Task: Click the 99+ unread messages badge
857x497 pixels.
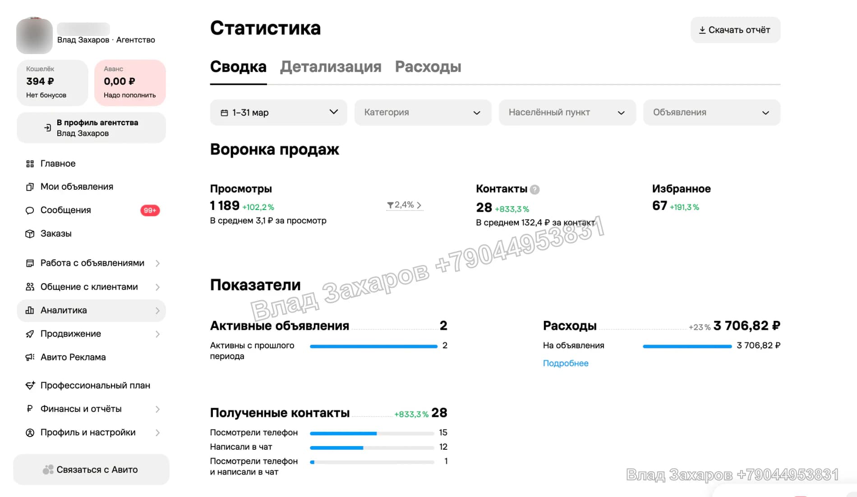Action: coord(150,210)
